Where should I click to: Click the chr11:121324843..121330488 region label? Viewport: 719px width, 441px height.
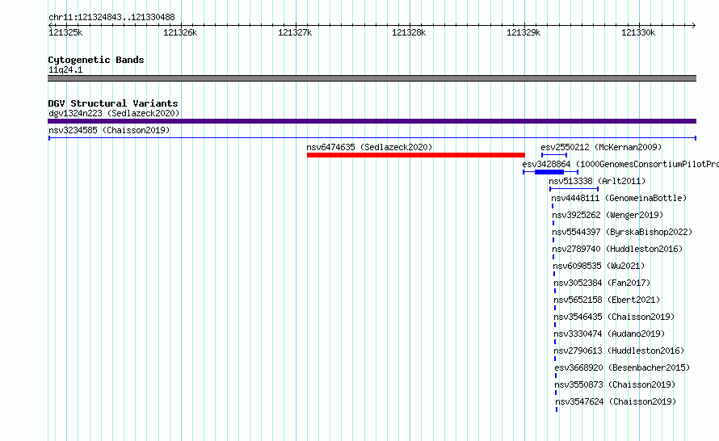click(111, 18)
